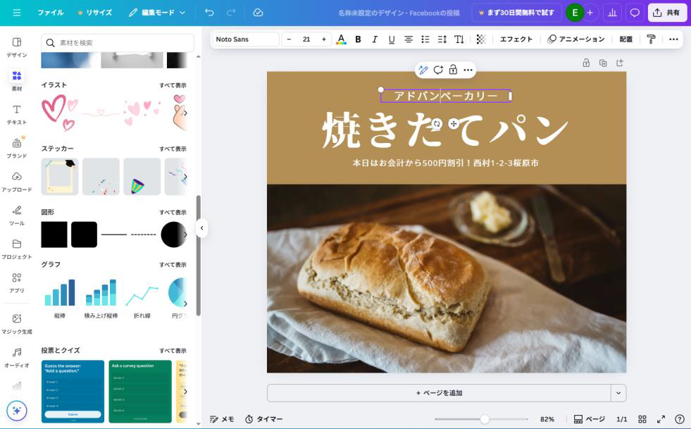Click the redo arrow

231,13
